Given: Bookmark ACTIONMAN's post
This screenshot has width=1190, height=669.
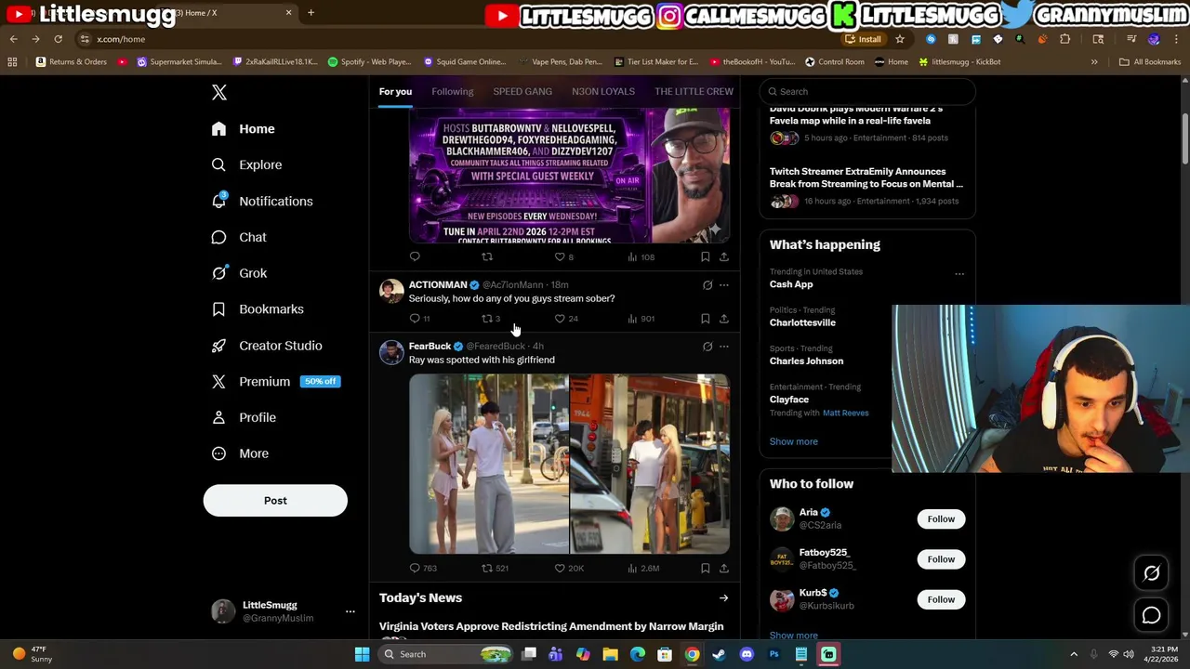Looking at the screenshot, I should pos(705,319).
